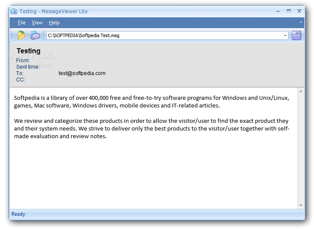Click the Testing subject heading
The width and height of the screenshot is (314, 229).
click(x=29, y=51)
